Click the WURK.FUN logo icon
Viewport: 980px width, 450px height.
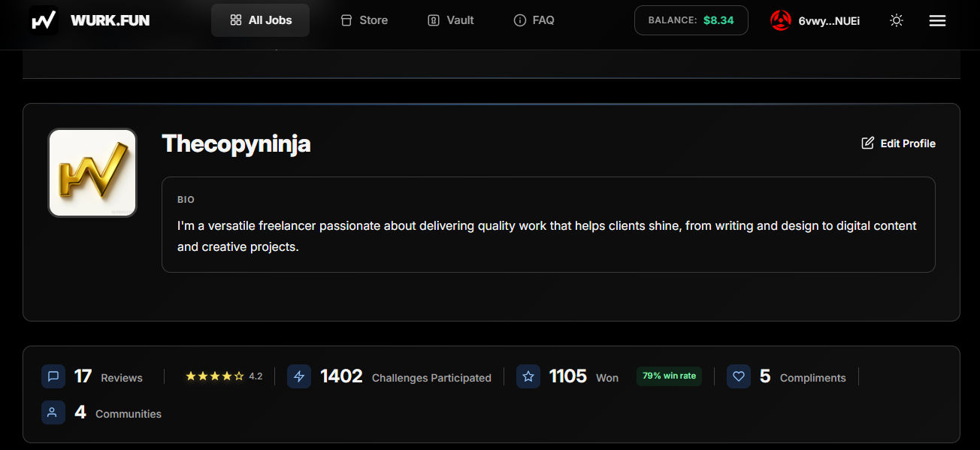pyautogui.click(x=44, y=20)
